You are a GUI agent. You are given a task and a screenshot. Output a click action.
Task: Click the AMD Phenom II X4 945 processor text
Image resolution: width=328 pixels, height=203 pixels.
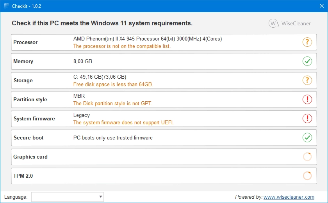click(148, 39)
